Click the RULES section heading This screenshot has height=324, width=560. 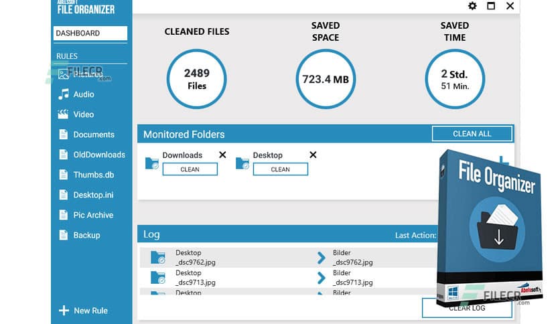click(67, 56)
